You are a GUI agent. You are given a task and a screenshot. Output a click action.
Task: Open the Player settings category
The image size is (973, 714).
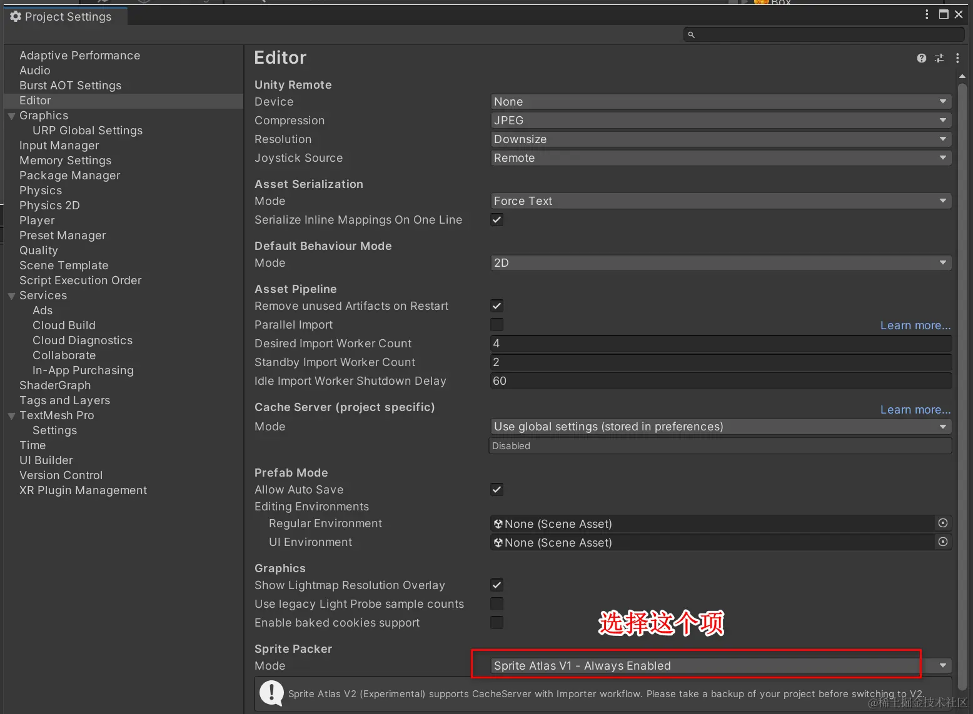[37, 221]
